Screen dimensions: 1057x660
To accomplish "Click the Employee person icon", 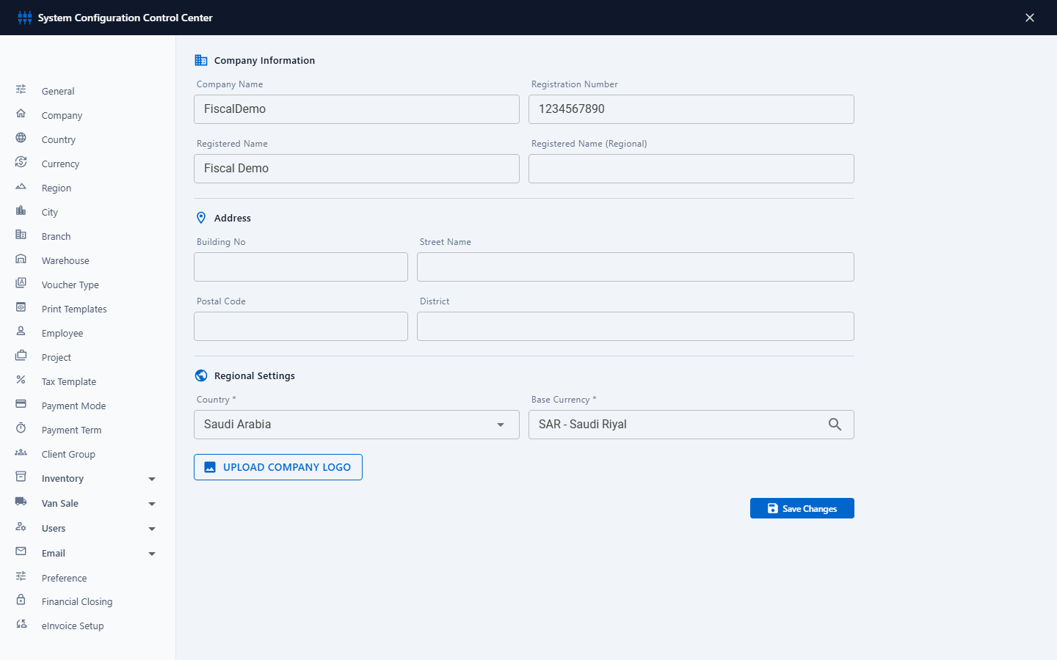I will click(21, 331).
